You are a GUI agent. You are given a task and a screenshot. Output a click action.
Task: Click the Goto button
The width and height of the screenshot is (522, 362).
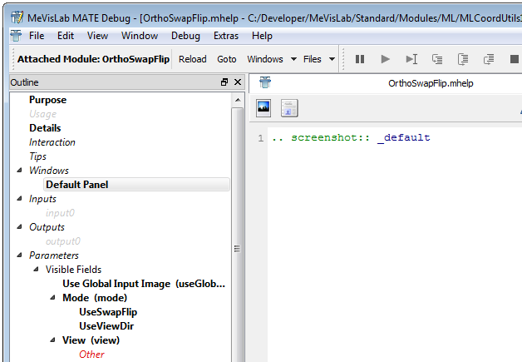227,59
